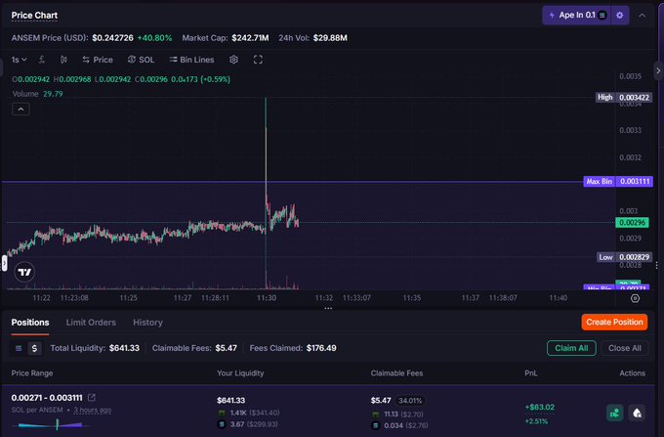664x437 pixels.
Task: Select the candlestick chart type icon
Action: coord(63,60)
